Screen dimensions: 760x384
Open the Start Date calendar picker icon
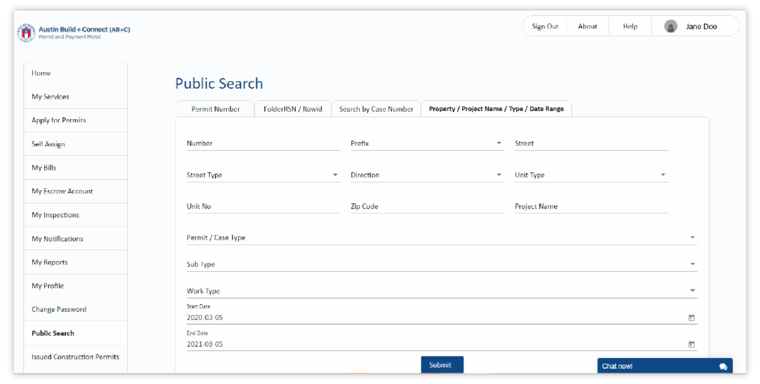tap(692, 317)
